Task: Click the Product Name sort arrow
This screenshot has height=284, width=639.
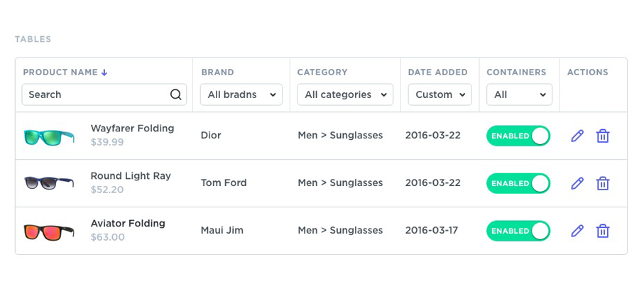Action: click(104, 72)
